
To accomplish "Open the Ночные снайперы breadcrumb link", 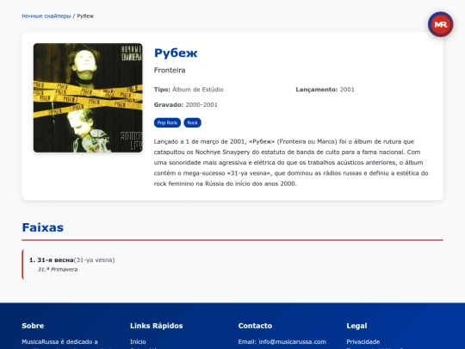I will [x=46, y=16].
